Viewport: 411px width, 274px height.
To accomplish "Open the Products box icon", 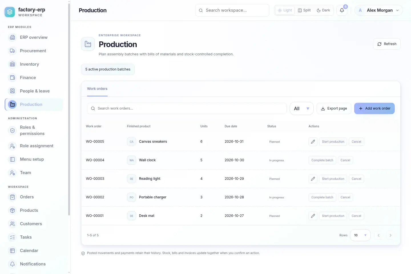I will click(13, 210).
